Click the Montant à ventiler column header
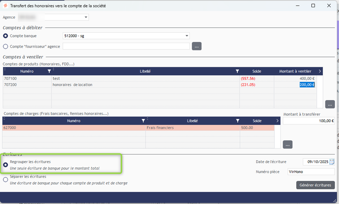The height and width of the screenshot is (204, 339). (295, 71)
